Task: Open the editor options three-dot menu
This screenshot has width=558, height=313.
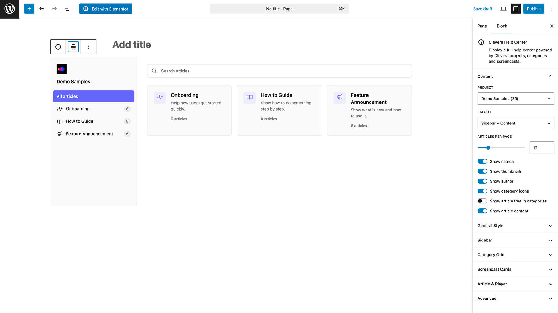Action: point(552,9)
